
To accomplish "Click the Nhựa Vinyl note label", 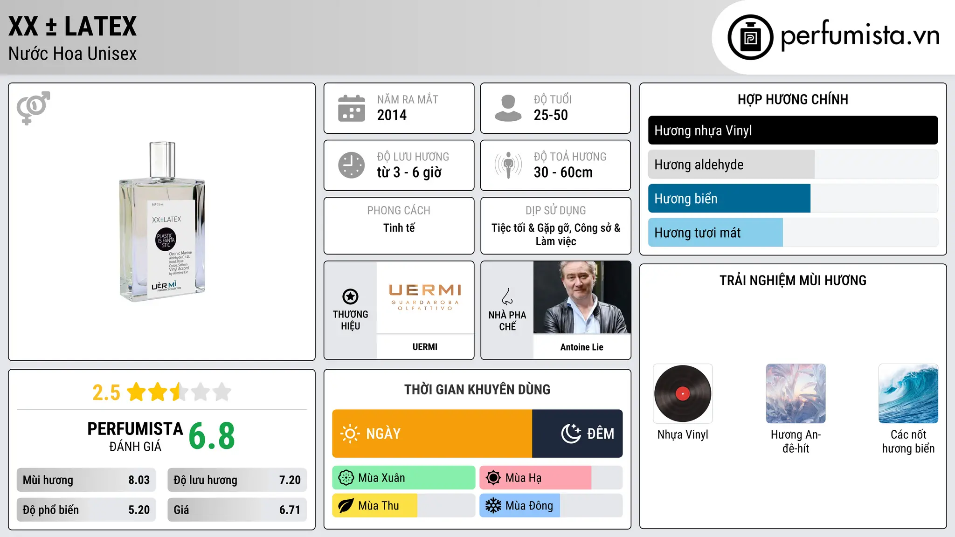I will tap(683, 435).
